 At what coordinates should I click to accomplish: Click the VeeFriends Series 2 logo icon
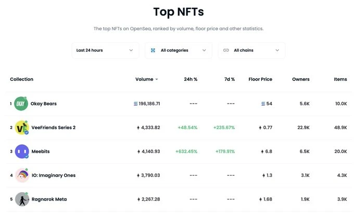[x=22, y=128]
